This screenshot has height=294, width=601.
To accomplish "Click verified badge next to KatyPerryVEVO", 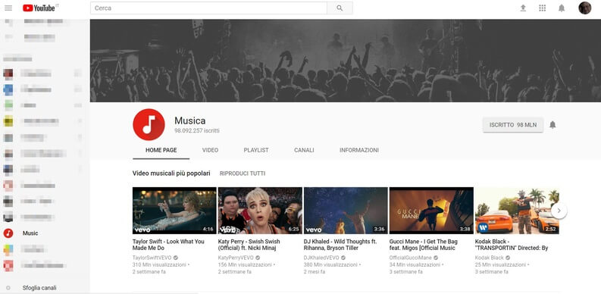I will click(258, 258).
